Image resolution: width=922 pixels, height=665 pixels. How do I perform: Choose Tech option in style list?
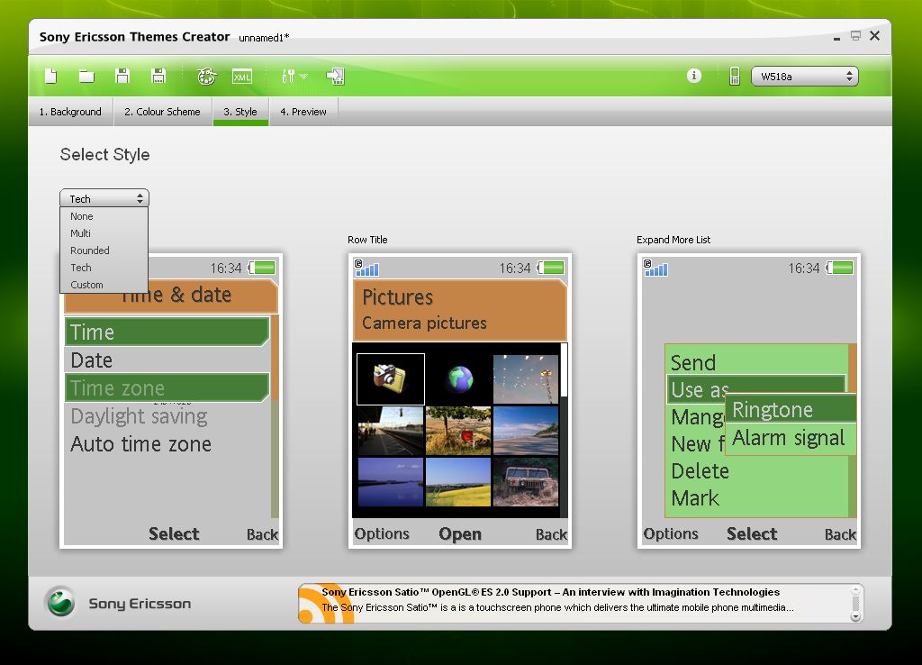(x=104, y=268)
